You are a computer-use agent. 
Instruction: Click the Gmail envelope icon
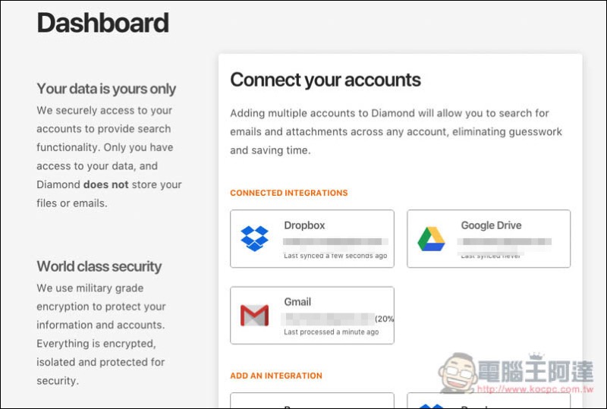254,315
